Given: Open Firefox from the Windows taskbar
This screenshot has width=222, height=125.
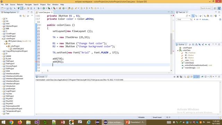Looking at the screenshot, I should tap(20, 122).
